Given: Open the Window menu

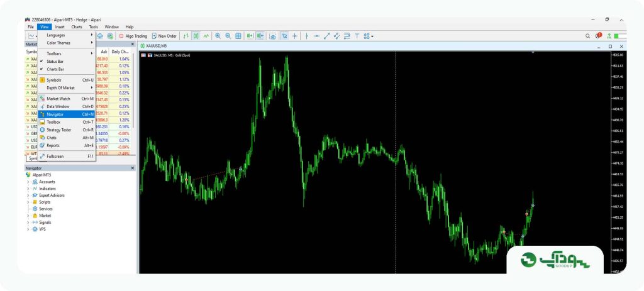Looking at the screenshot, I should [x=112, y=26].
